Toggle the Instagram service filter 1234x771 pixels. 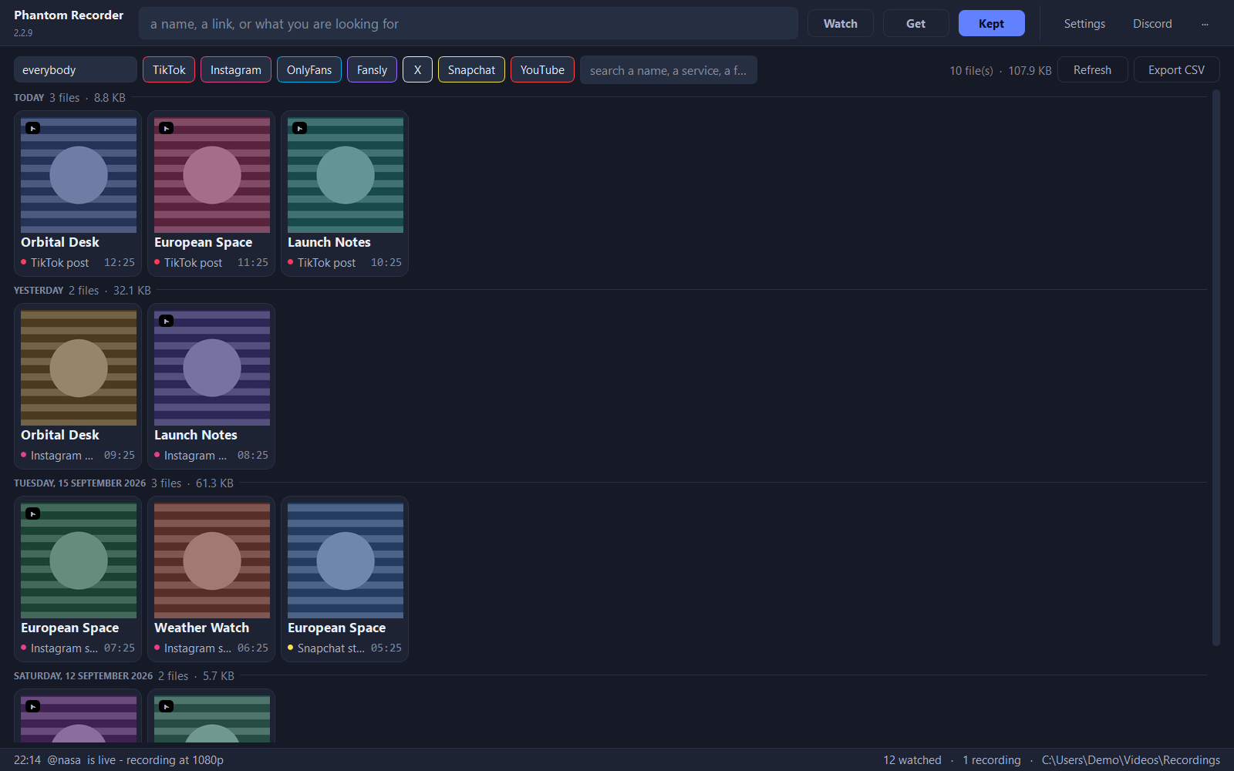coord(236,69)
